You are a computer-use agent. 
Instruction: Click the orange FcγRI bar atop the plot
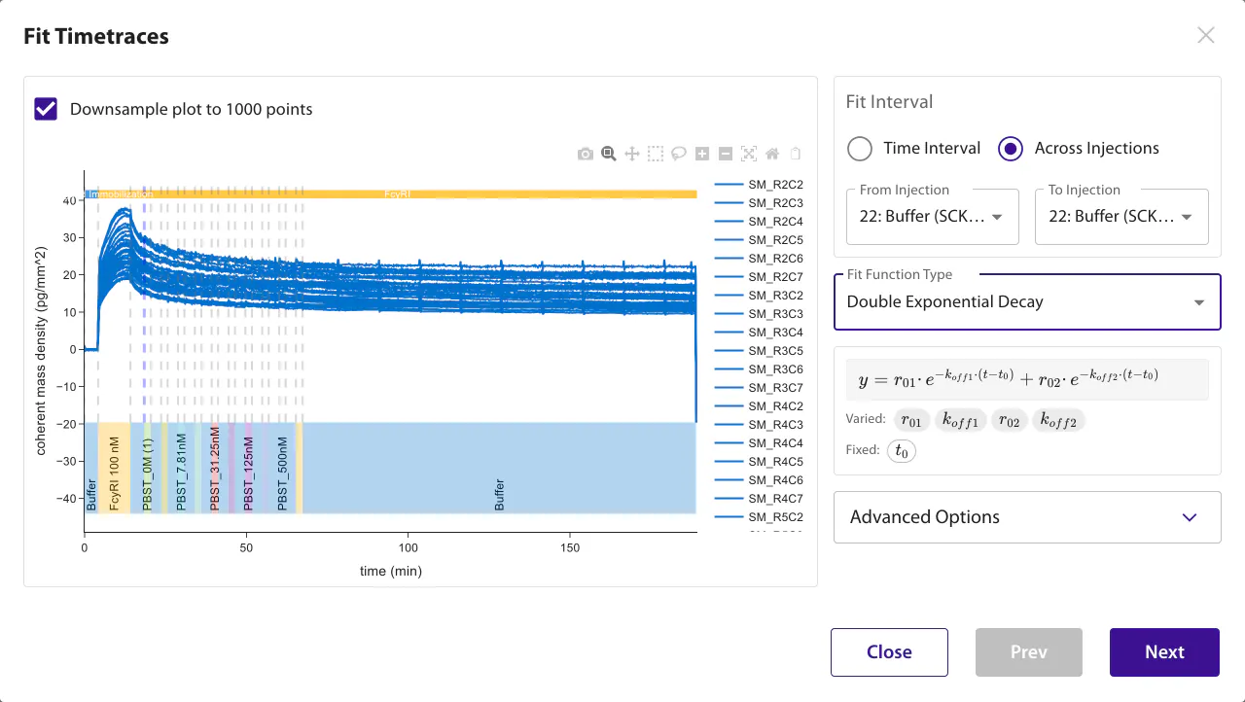tap(397, 194)
